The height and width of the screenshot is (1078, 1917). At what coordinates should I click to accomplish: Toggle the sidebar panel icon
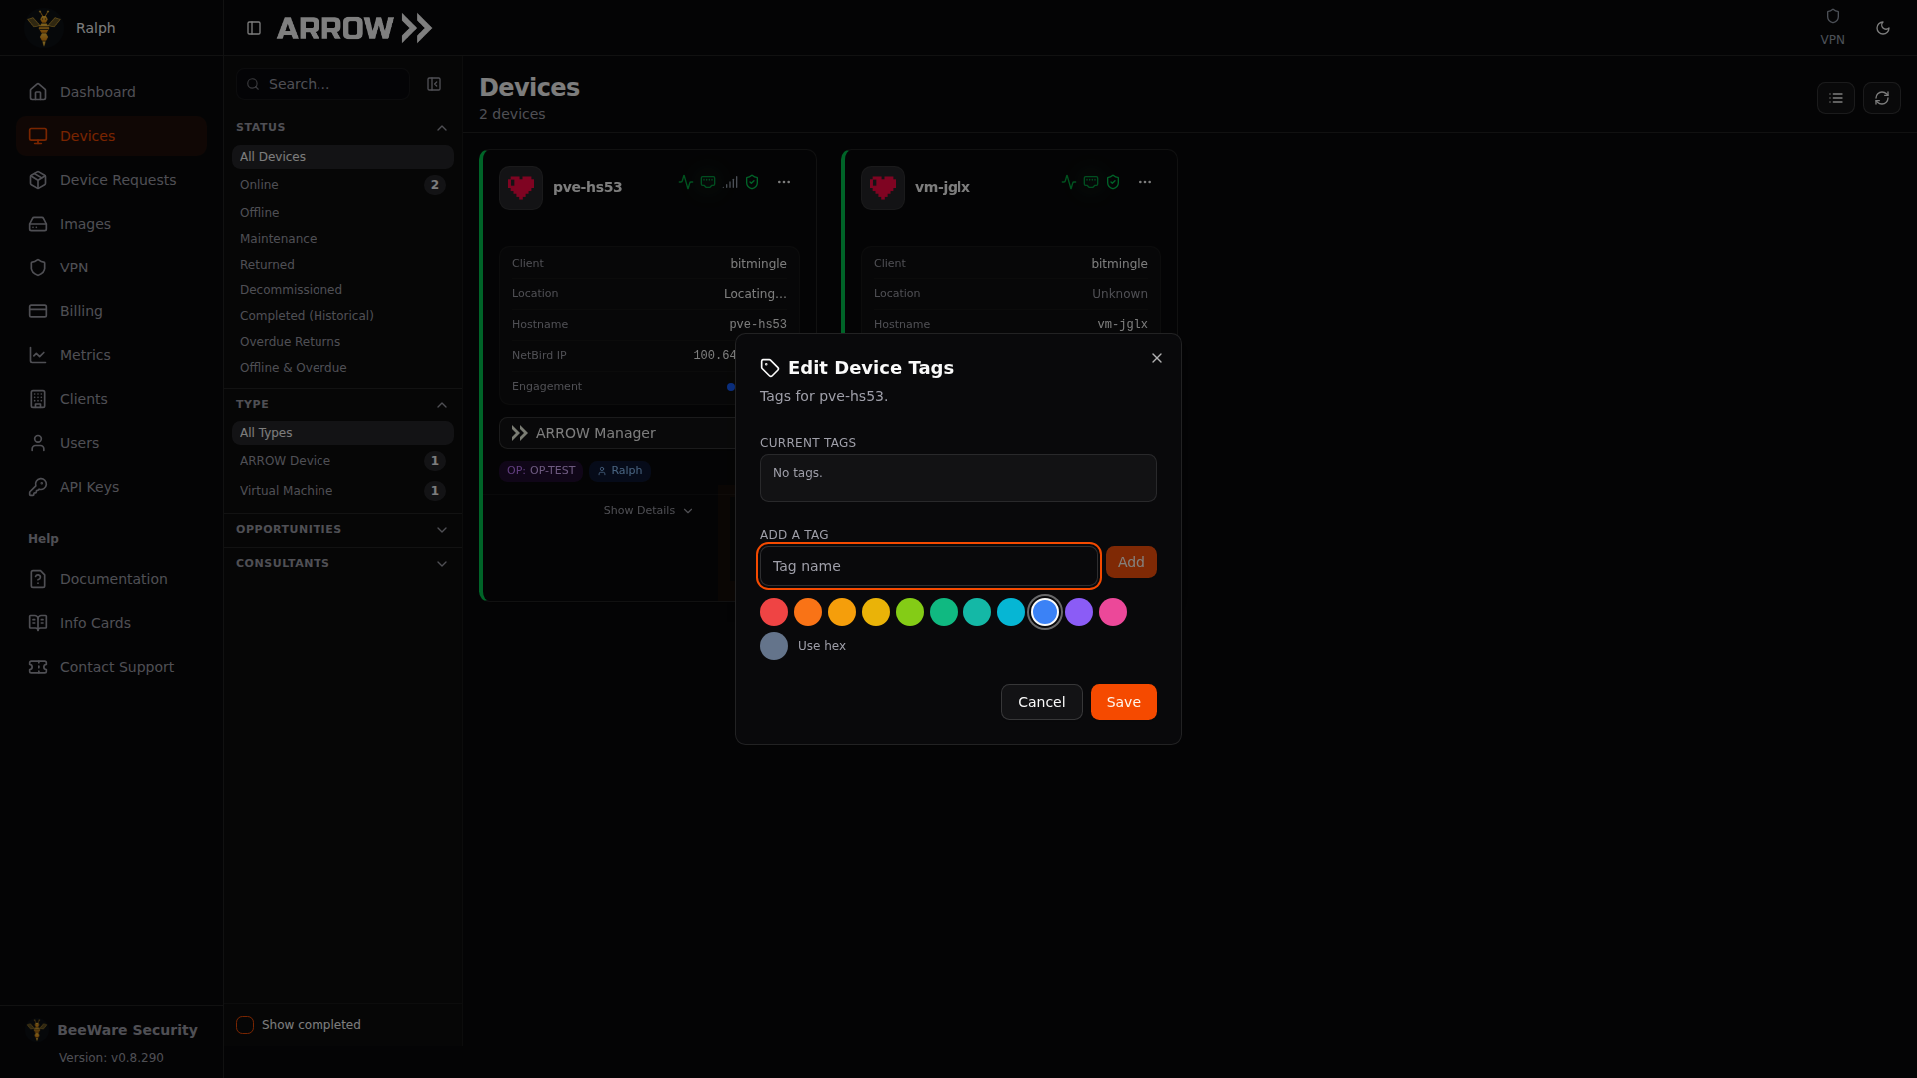pyautogui.click(x=254, y=28)
